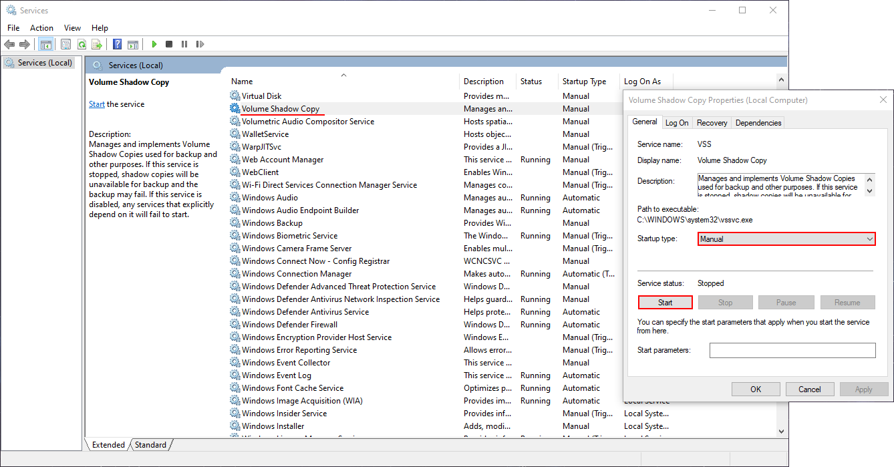Sort by Status column header

pos(537,82)
